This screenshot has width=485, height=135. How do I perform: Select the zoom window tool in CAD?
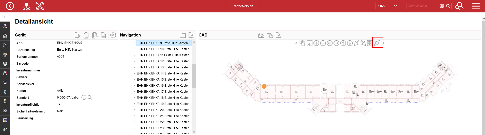coord(309,43)
